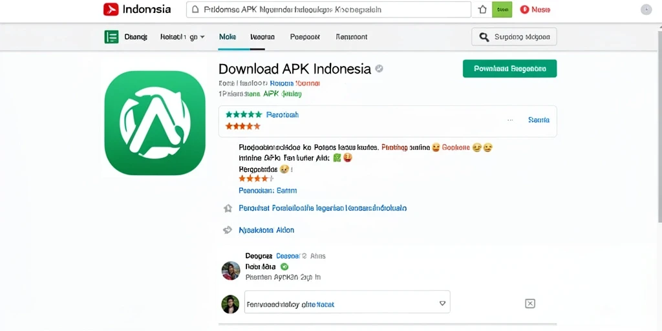The image size is (662, 331).
Task: Open the Peopoott tab
Action: coord(305,37)
